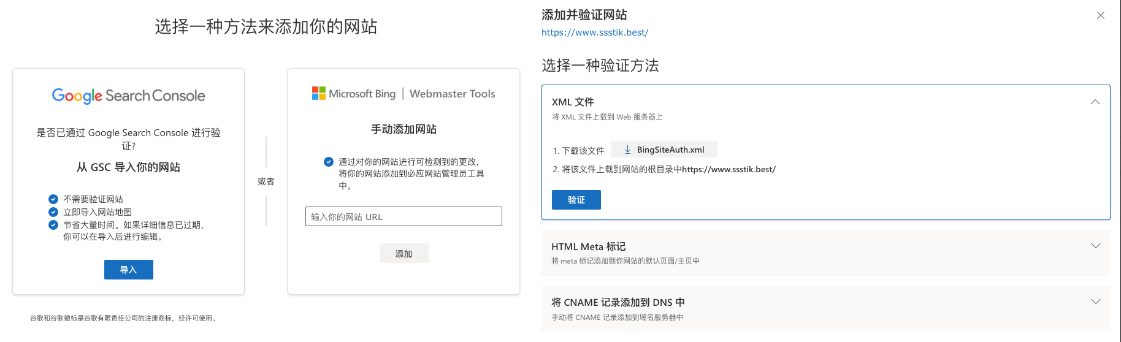This screenshot has height=342, width=1121.
Task: Open the https://www.ssstik.best/ link
Action: tap(594, 32)
